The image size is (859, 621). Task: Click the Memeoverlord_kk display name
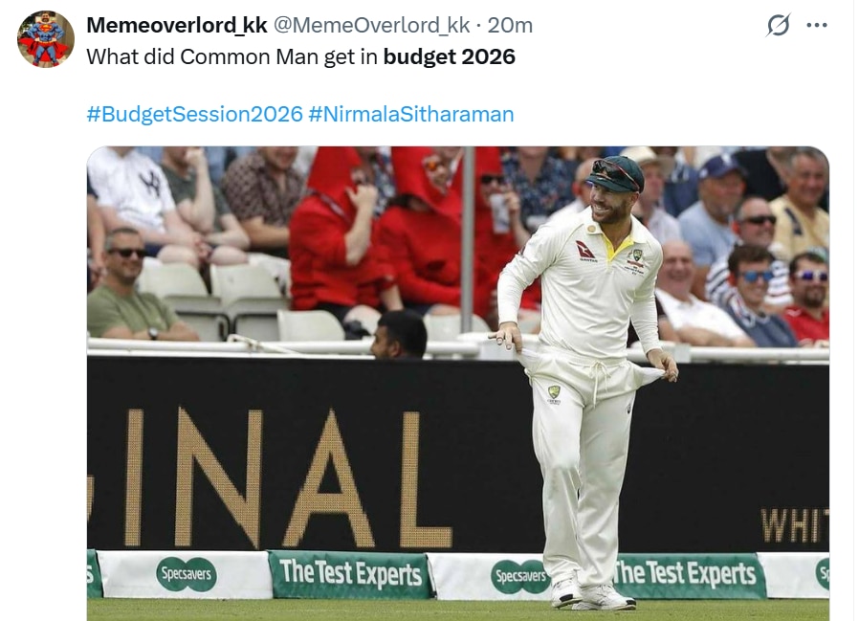176,25
